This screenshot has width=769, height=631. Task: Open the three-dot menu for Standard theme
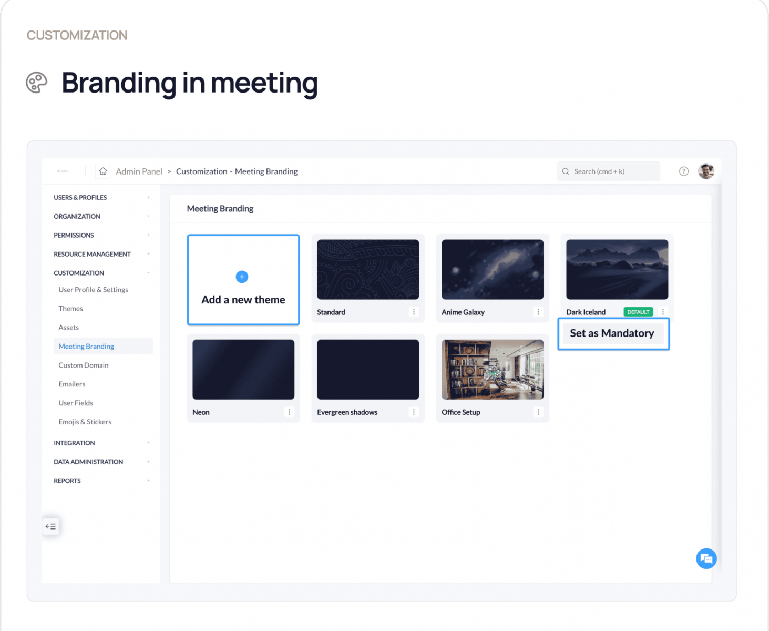click(x=414, y=312)
